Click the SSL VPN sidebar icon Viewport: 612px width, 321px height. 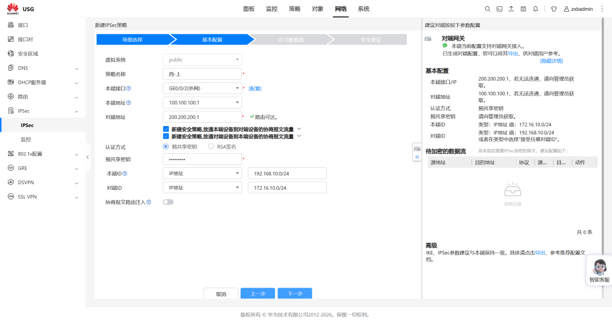(x=11, y=197)
